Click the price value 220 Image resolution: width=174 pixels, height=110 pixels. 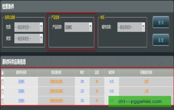tap(82, 91)
